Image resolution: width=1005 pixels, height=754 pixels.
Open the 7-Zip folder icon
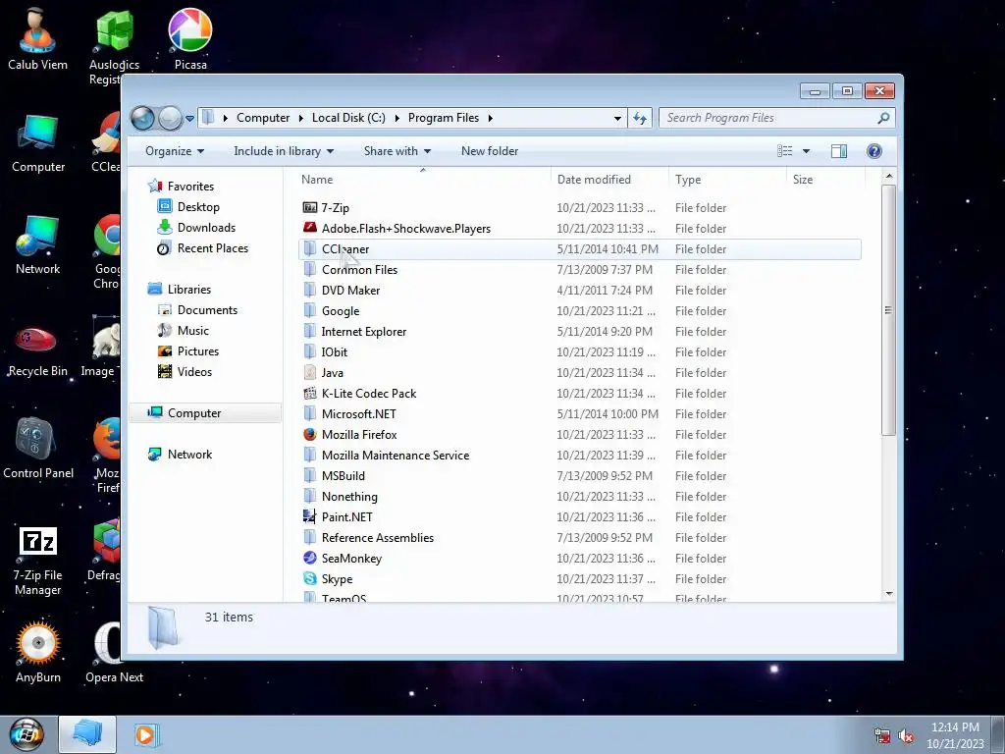pyautogui.click(x=309, y=208)
